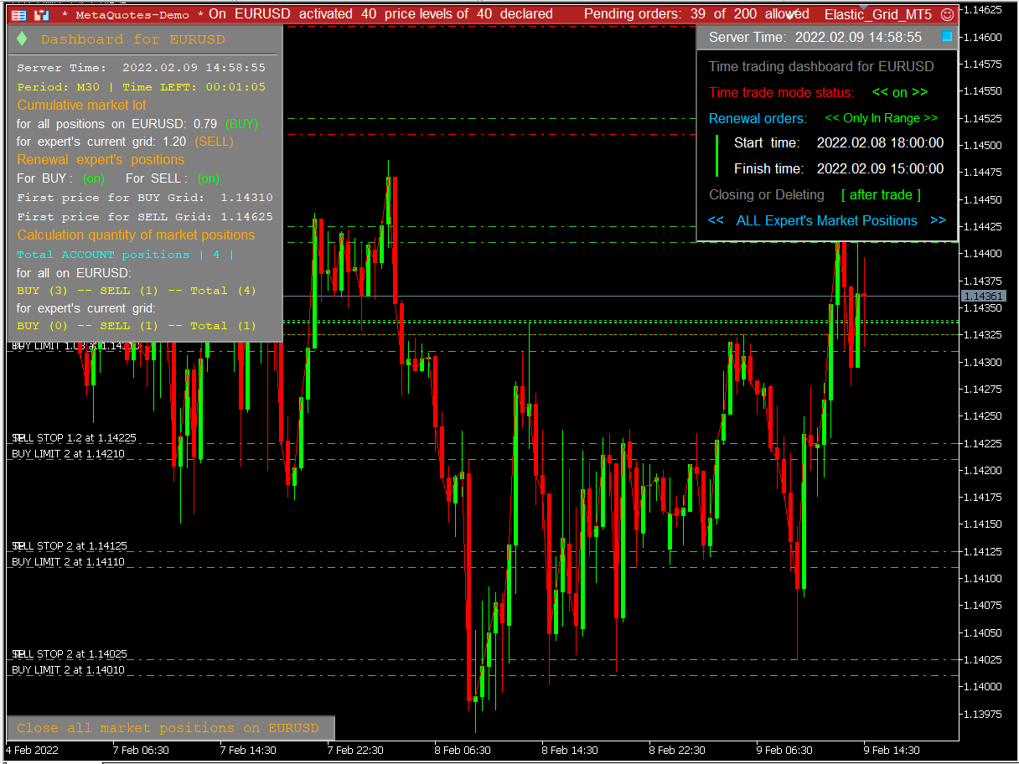The width and height of the screenshot is (1019, 764).
Task: Click the Period: M30 | Time LEFT line
Action: (x=141, y=86)
